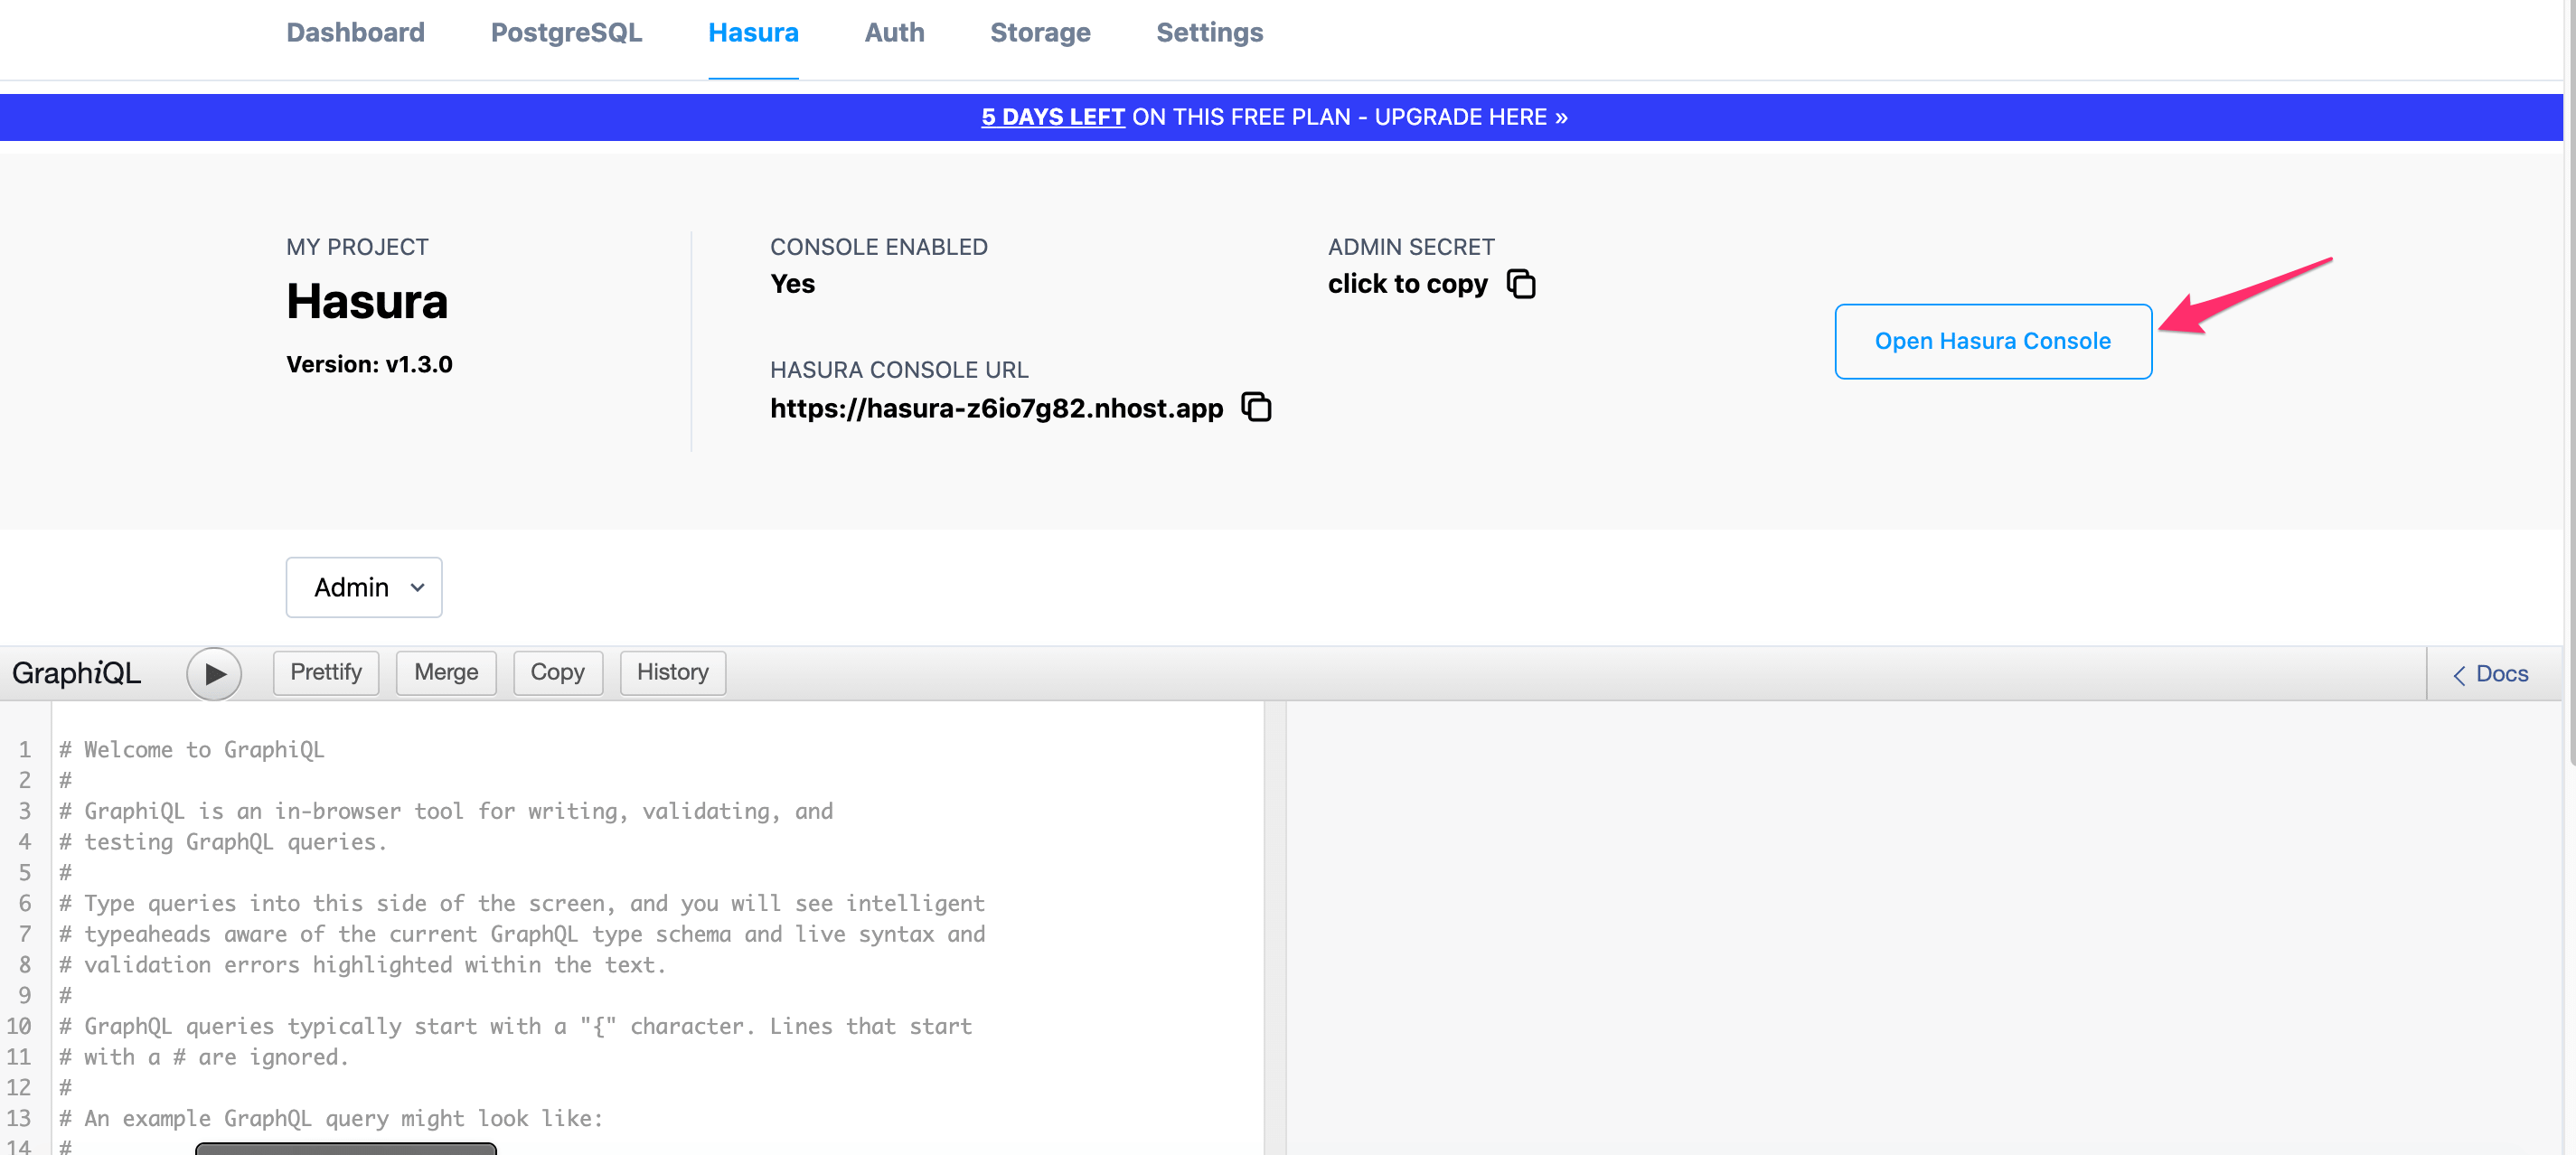Click the Merge button in GraphiQL
Screen dimensions: 2576x1155
[446, 672]
